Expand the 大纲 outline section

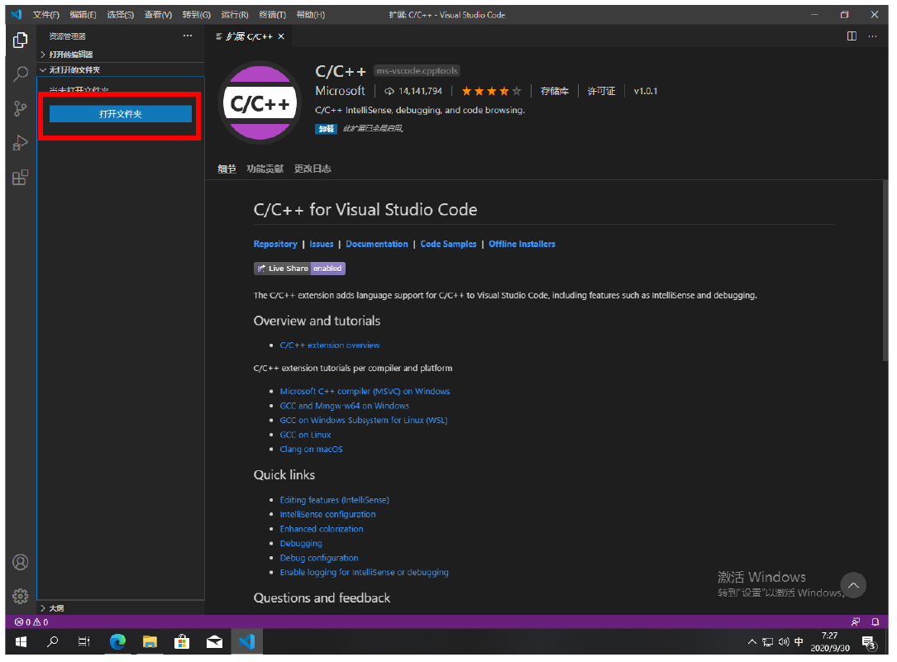[x=56, y=608]
